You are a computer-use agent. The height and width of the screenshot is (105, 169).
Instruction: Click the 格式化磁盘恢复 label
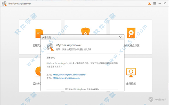tap(132, 46)
